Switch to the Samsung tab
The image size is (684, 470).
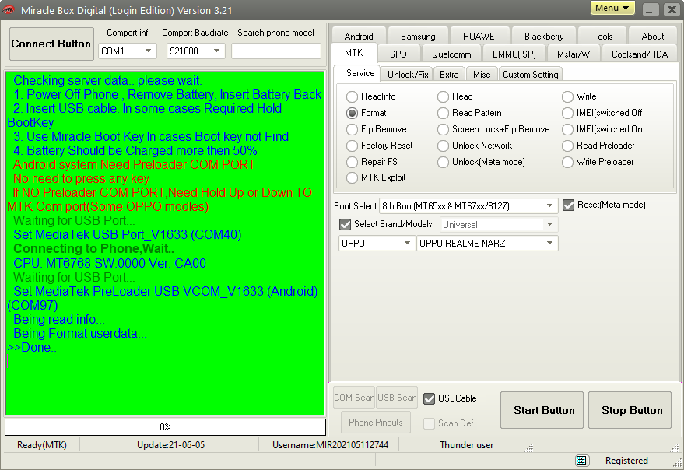coord(418,37)
